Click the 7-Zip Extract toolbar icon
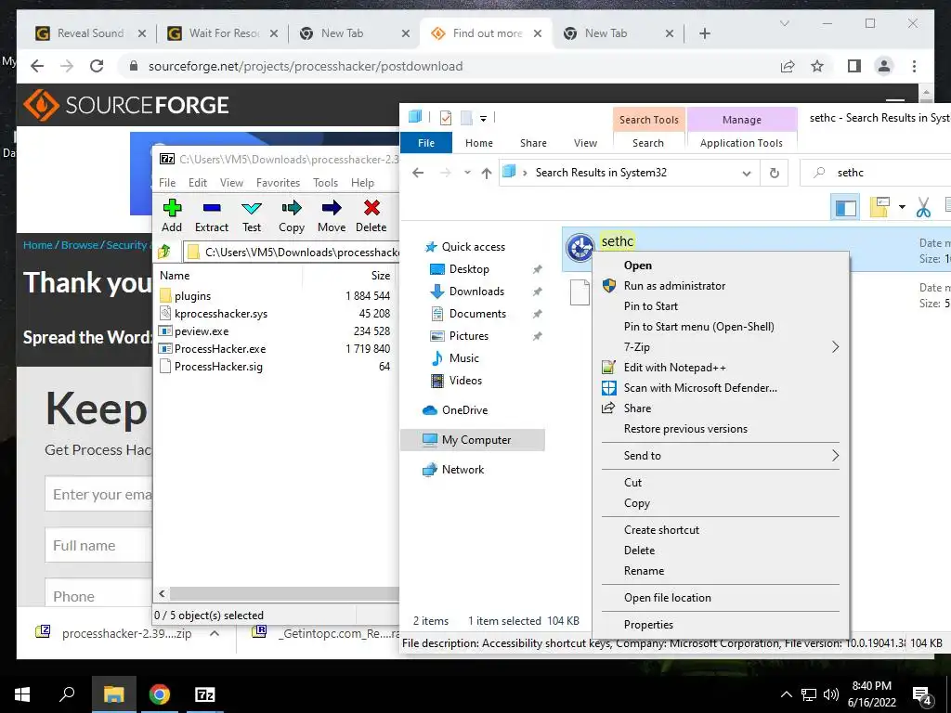Viewport: 951px width, 713px height. pyautogui.click(x=212, y=209)
